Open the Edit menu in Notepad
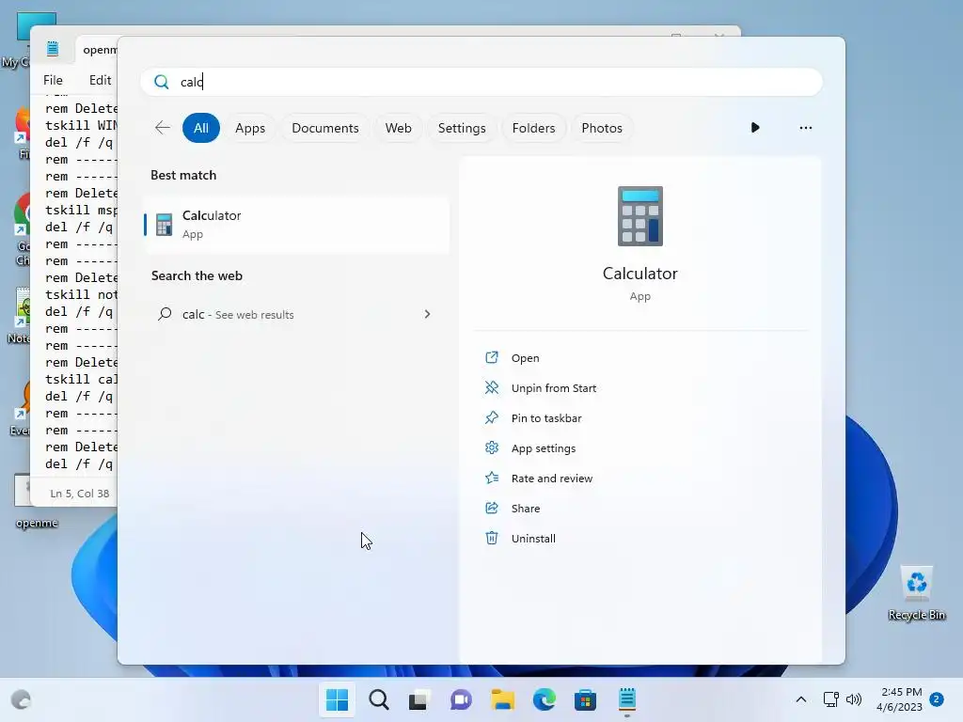963x722 pixels. (x=100, y=80)
